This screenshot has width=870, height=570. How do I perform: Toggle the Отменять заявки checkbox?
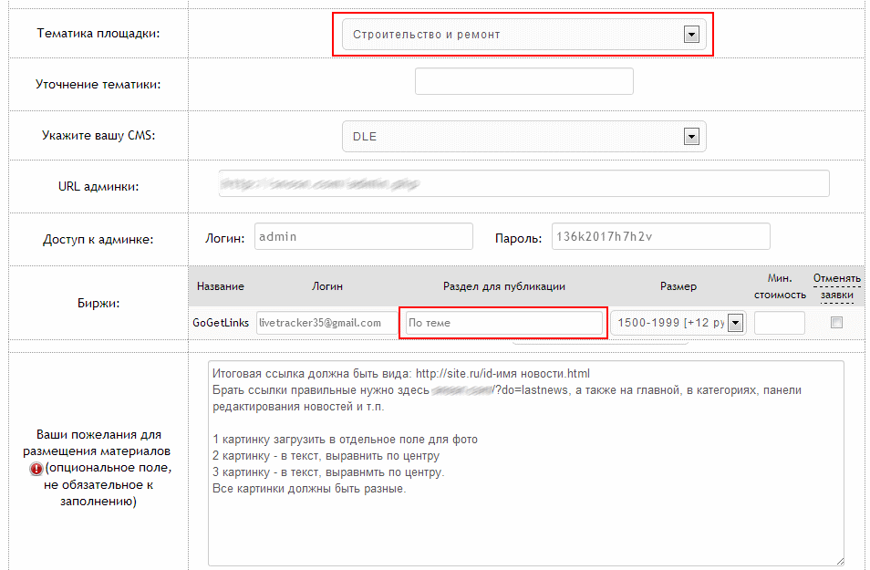[x=836, y=323]
